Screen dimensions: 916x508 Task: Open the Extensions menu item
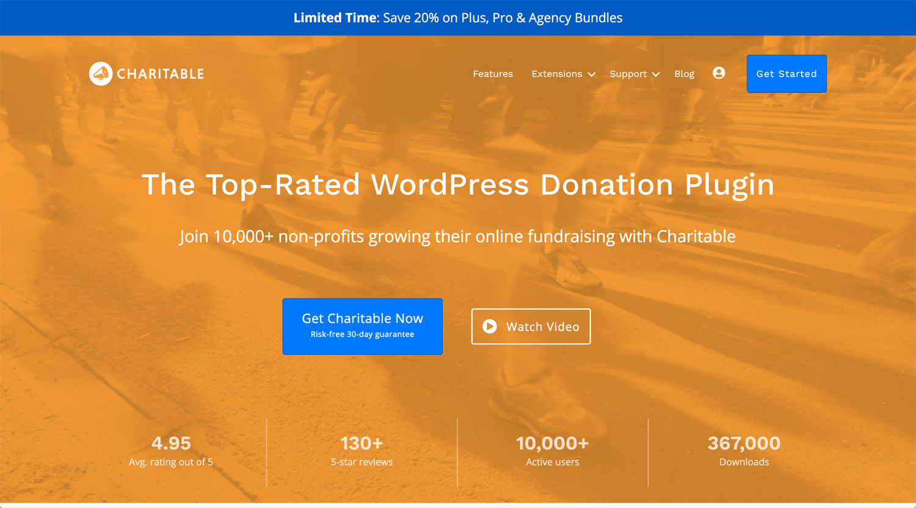(557, 74)
